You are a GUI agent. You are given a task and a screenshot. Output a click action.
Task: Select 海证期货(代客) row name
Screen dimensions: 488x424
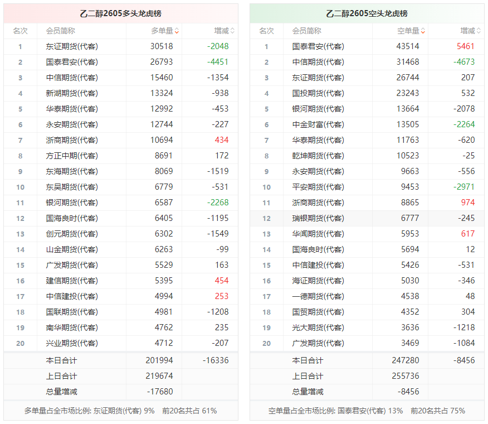[x=318, y=281]
